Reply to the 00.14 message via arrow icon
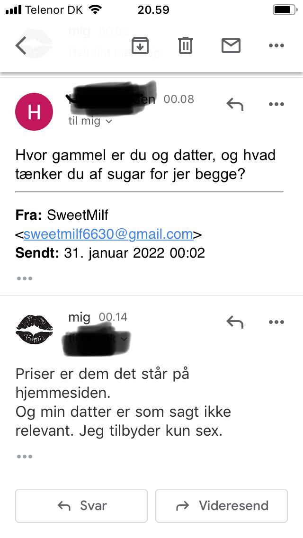 click(x=235, y=322)
